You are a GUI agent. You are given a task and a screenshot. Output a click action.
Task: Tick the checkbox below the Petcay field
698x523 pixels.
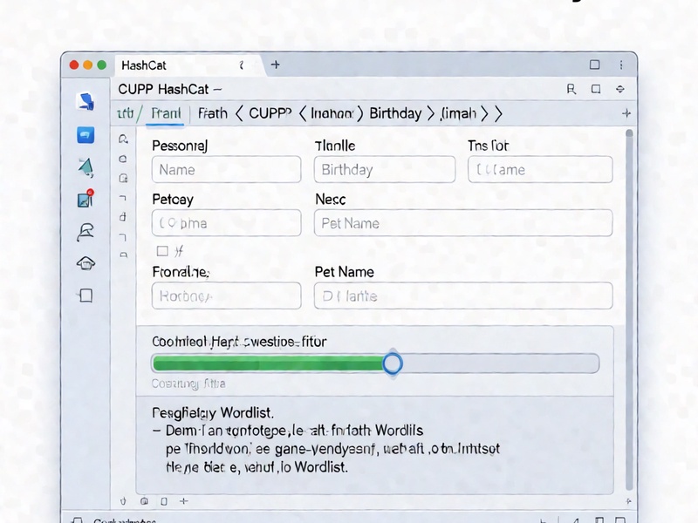[162, 251]
